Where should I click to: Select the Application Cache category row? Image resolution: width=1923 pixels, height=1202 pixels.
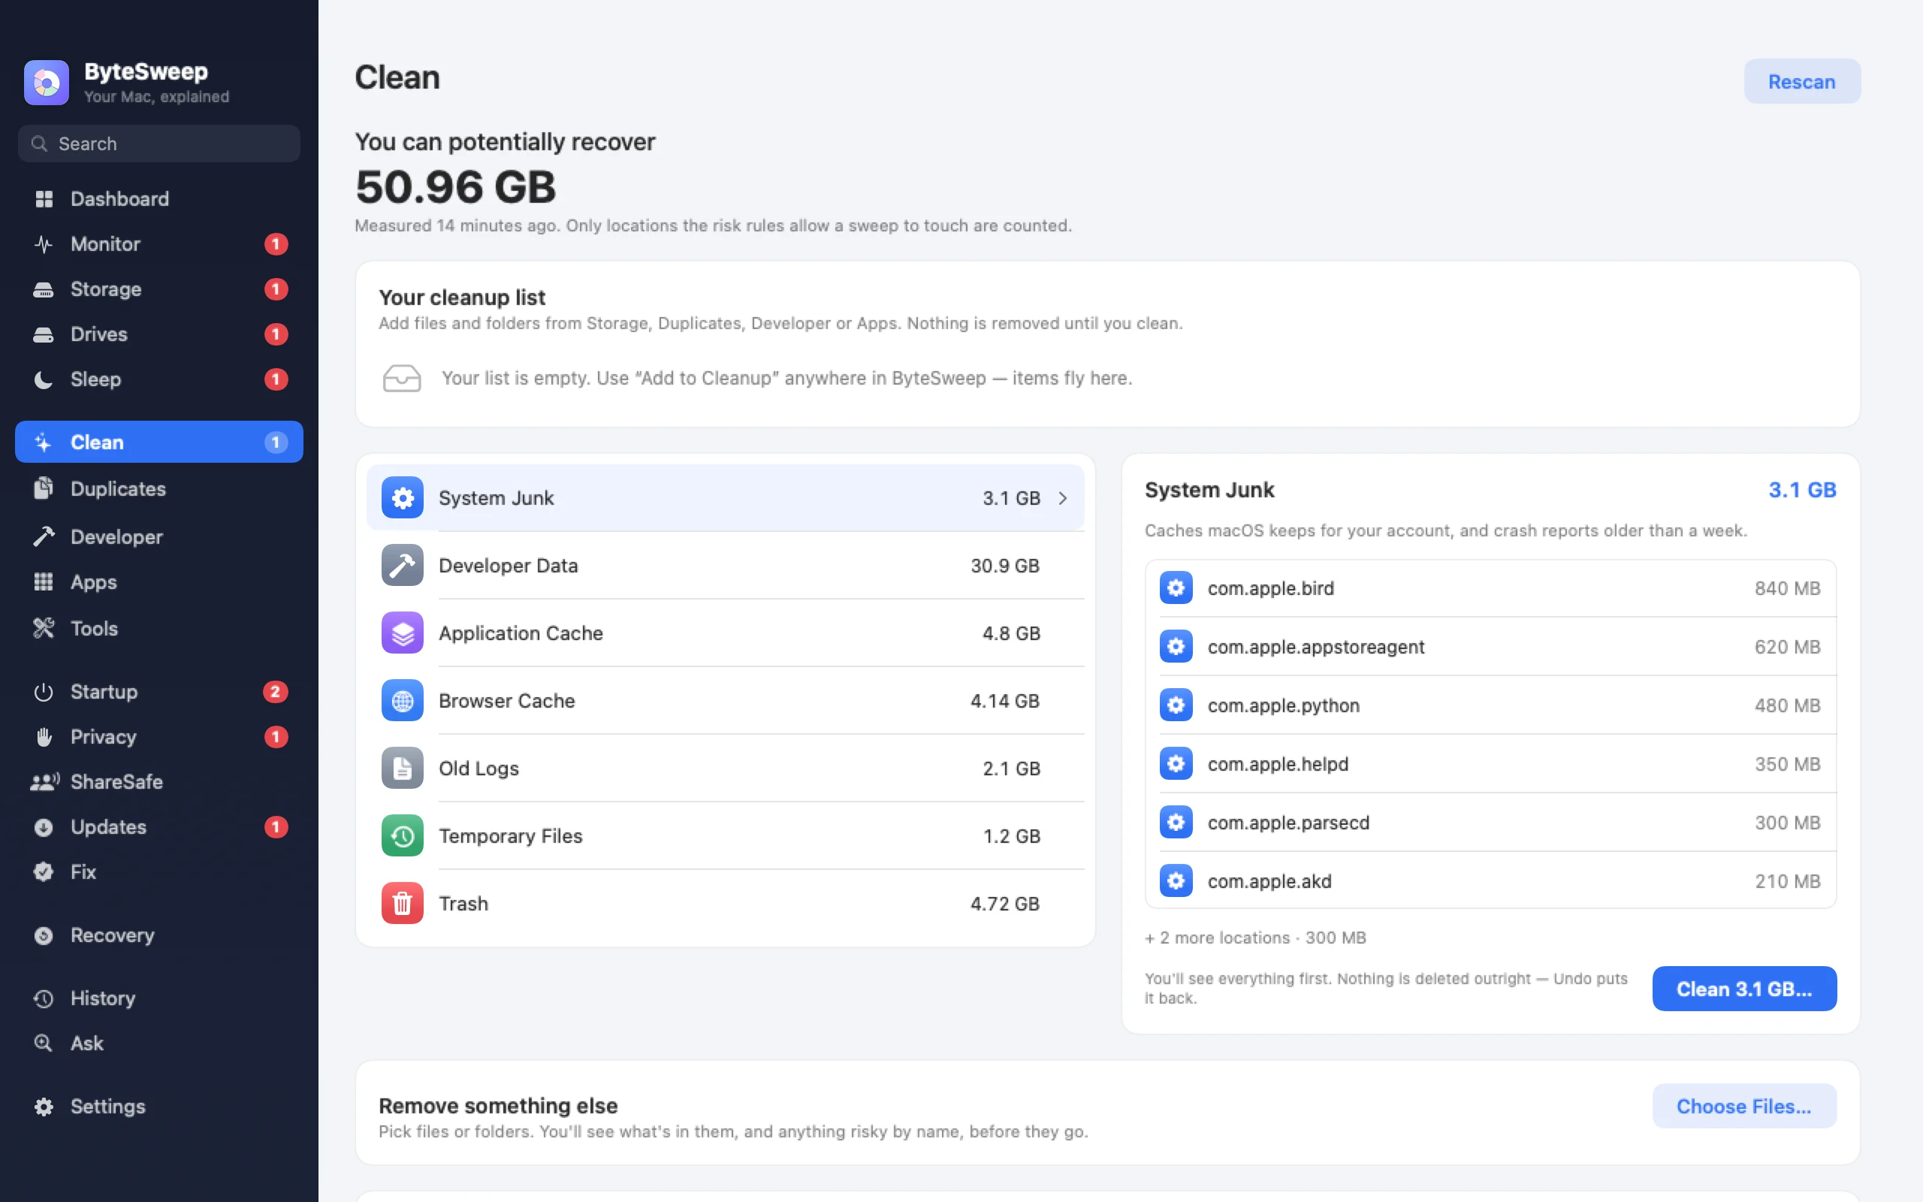click(x=725, y=633)
